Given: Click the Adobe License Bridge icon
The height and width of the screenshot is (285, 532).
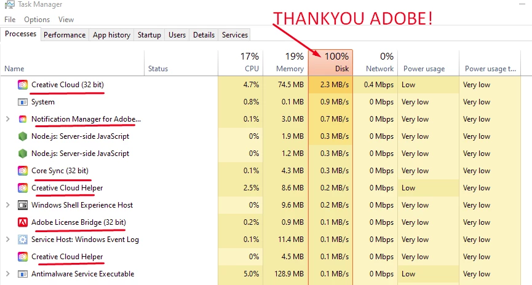Looking at the screenshot, I should tap(23, 222).
